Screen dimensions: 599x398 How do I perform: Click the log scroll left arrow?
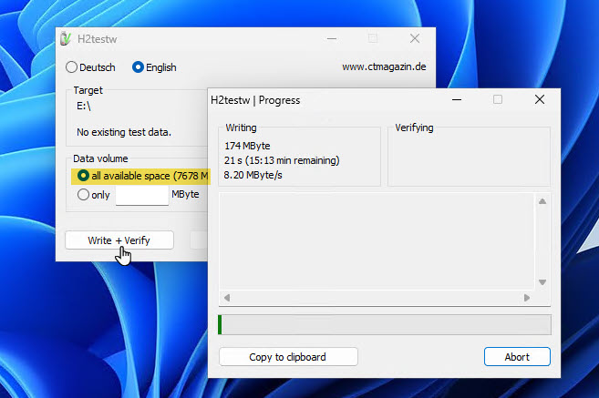227,298
